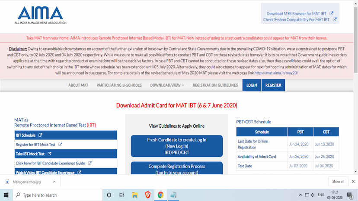358x201 pixels.
Task: Click external-link icon beside Download MSB Browser
Action: coord(331,13)
